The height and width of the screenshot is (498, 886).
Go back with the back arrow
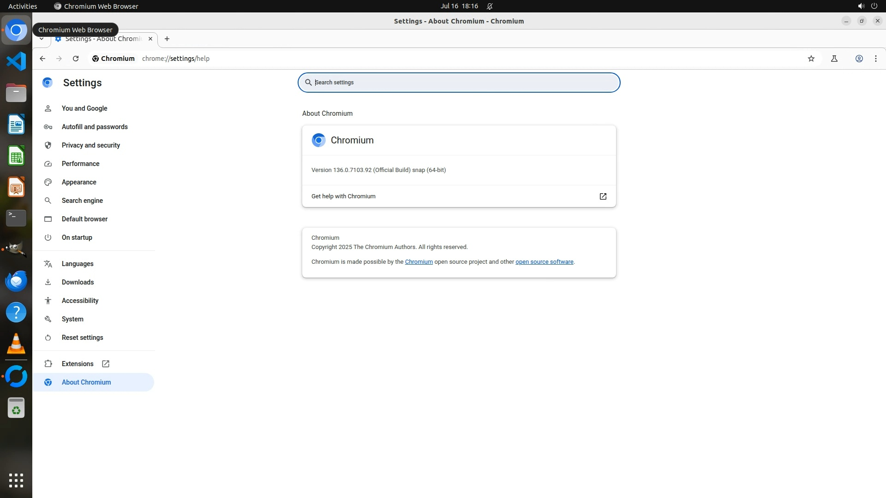tap(42, 59)
